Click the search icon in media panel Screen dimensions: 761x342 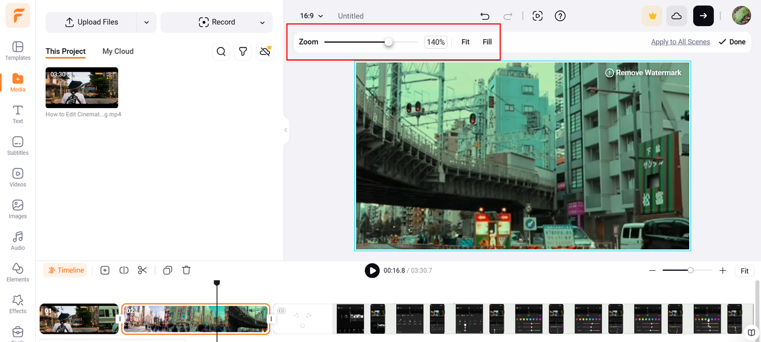[x=221, y=52]
